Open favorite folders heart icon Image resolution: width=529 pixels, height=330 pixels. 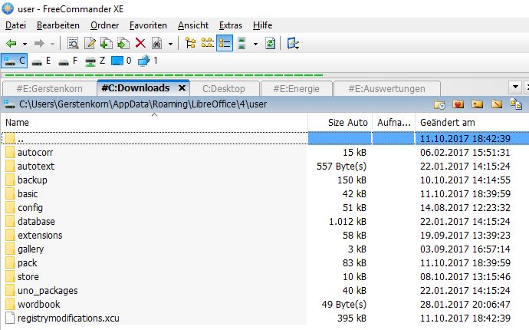pyautogui.click(x=458, y=104)
